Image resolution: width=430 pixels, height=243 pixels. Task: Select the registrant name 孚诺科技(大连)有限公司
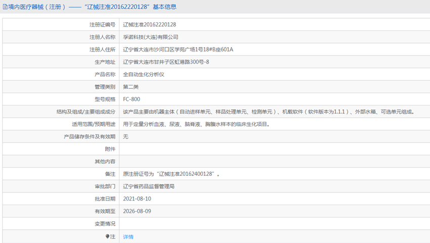click(x=151, y=37)
